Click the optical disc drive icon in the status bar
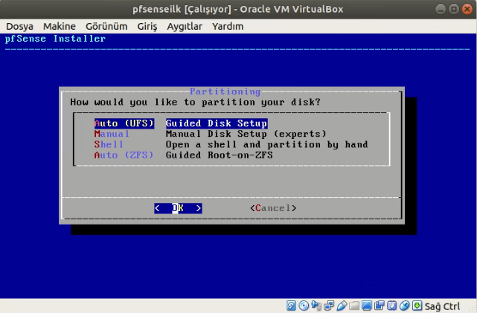Screen dimensions: 477x313 coord(304,306)
